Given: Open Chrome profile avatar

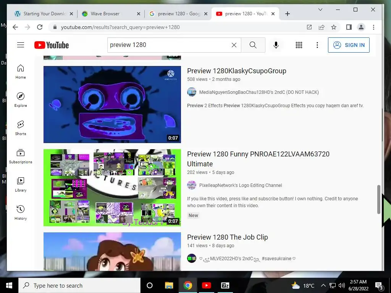Looking at the screenshot, I should (361, 27).
